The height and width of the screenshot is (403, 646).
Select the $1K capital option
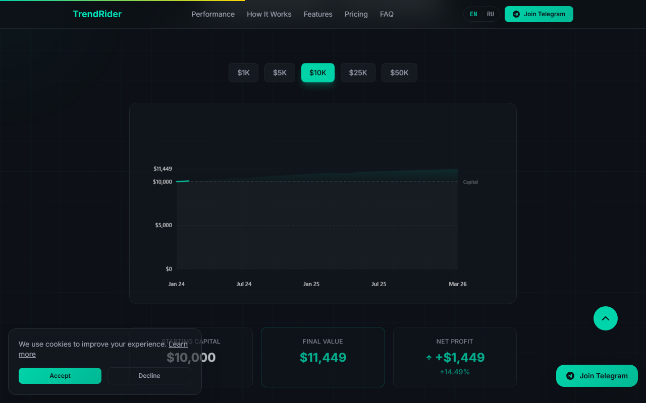[243, 73]
